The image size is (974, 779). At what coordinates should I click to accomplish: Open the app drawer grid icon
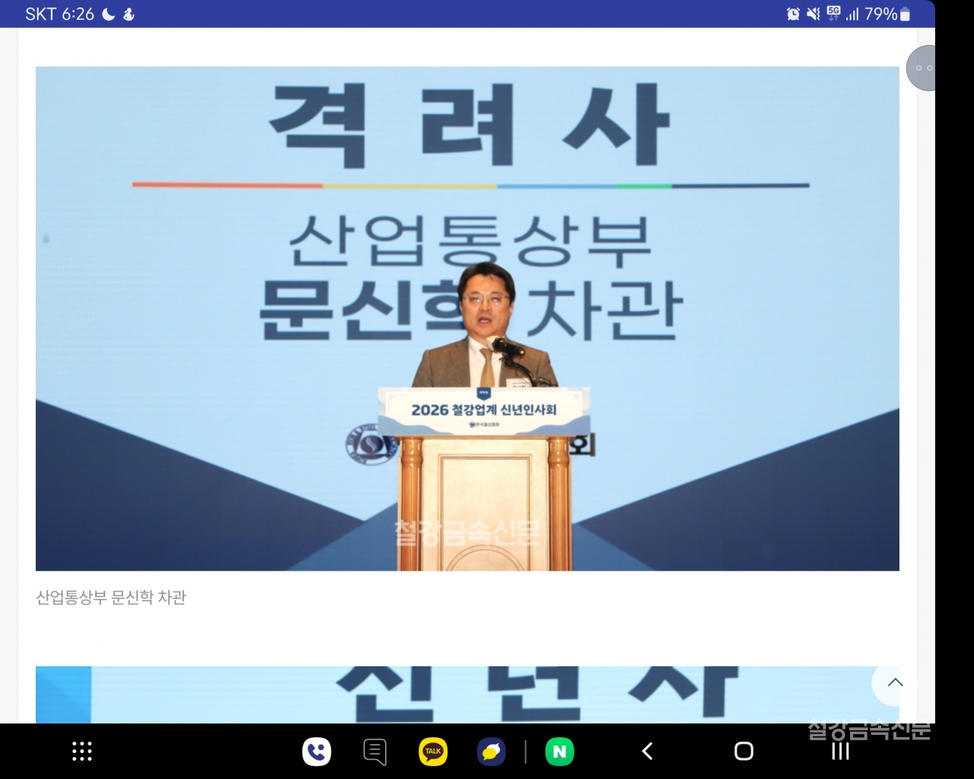[x=81, y=752]
